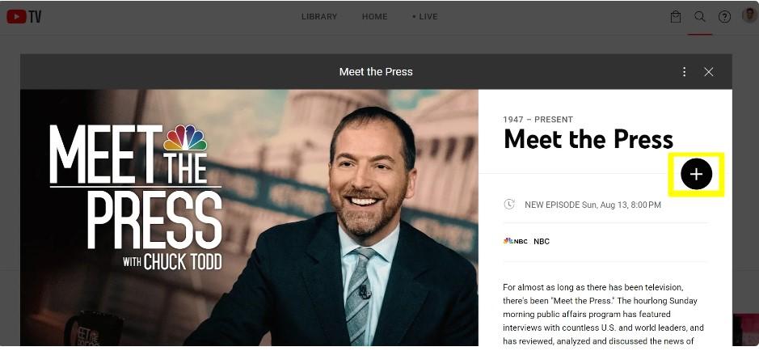Open the help question mark icon
The width and height of the screenshot is (759, 351).
coord(724,17)
